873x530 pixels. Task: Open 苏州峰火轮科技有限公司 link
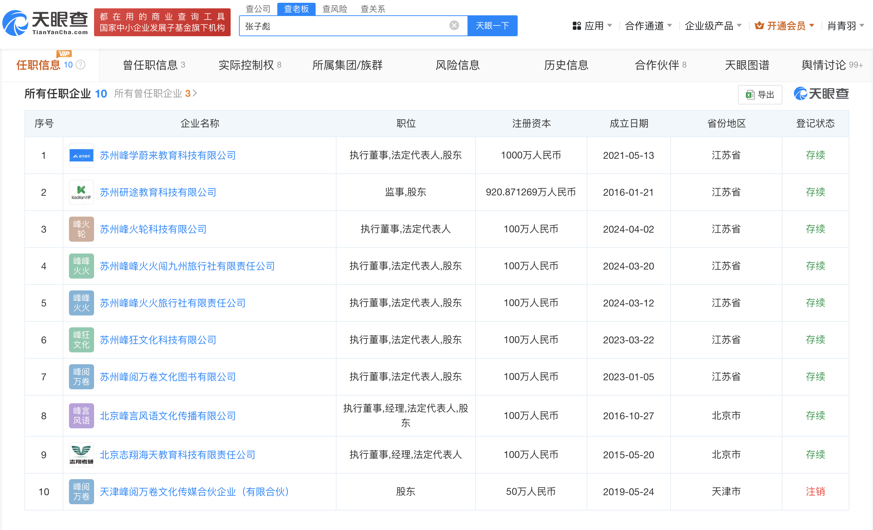153,229
